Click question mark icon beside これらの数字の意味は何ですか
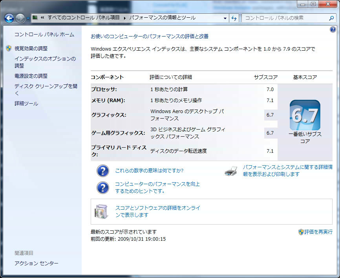 click(102, 171)
